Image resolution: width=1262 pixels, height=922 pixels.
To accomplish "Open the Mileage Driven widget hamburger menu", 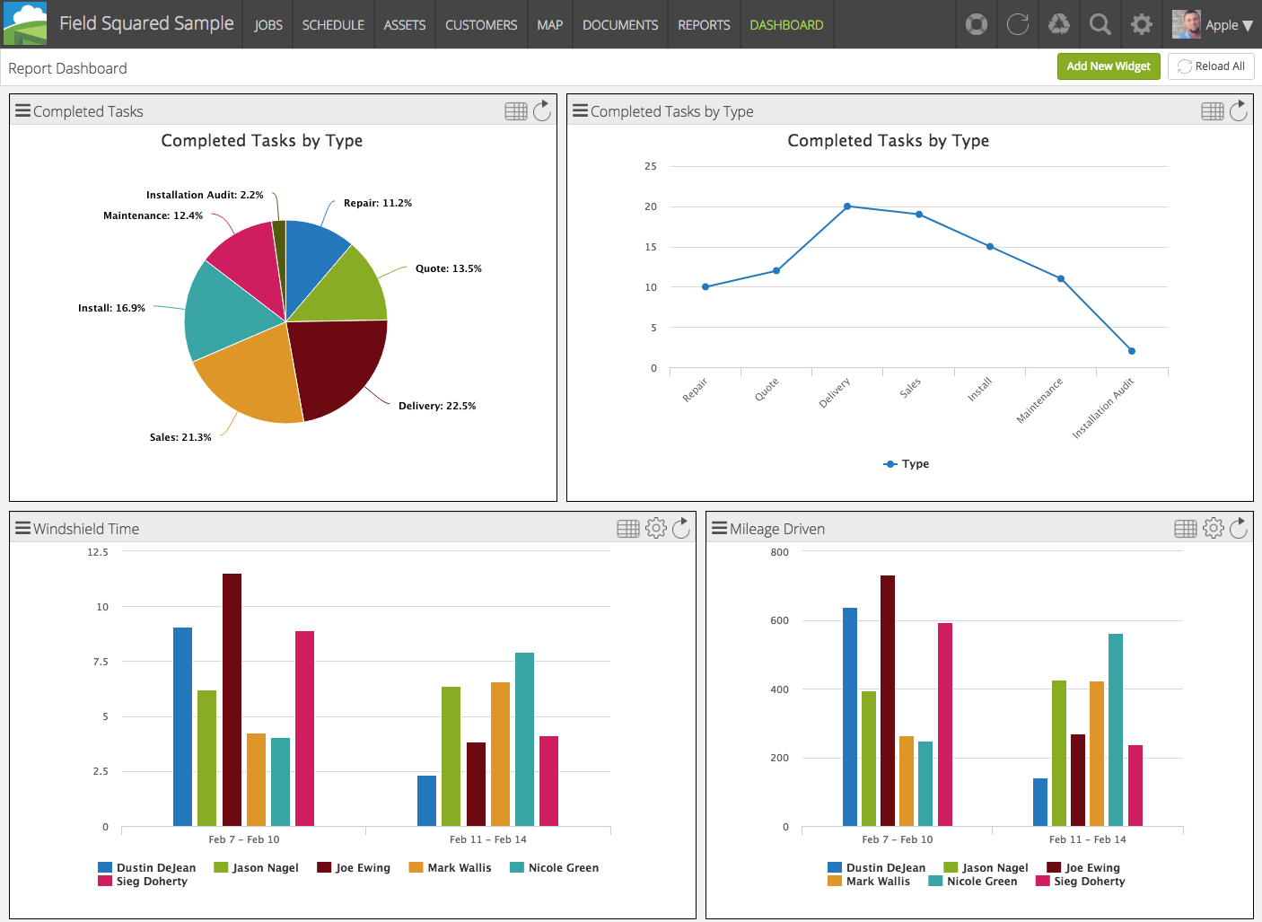I will pos(720,528).
